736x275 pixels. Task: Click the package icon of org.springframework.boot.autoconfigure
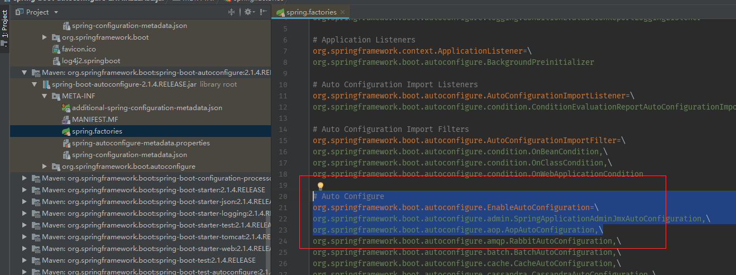tap(56, 167)
